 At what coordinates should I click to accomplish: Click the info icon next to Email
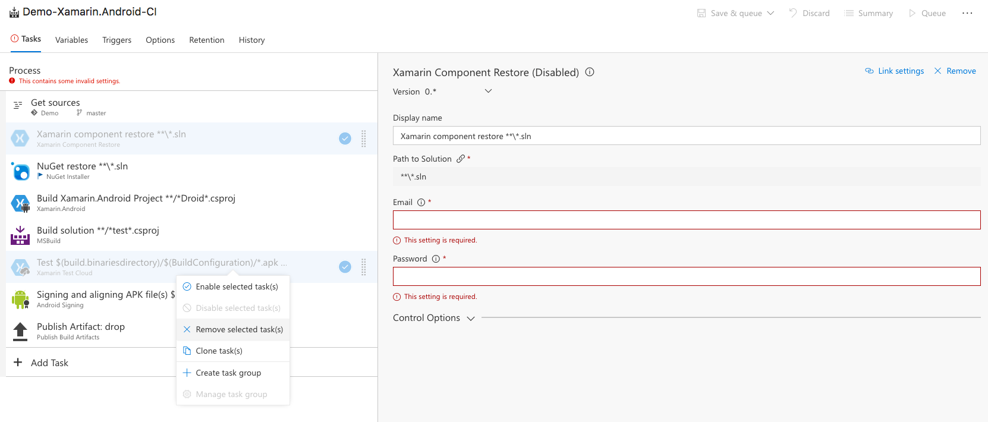(421, 203)
